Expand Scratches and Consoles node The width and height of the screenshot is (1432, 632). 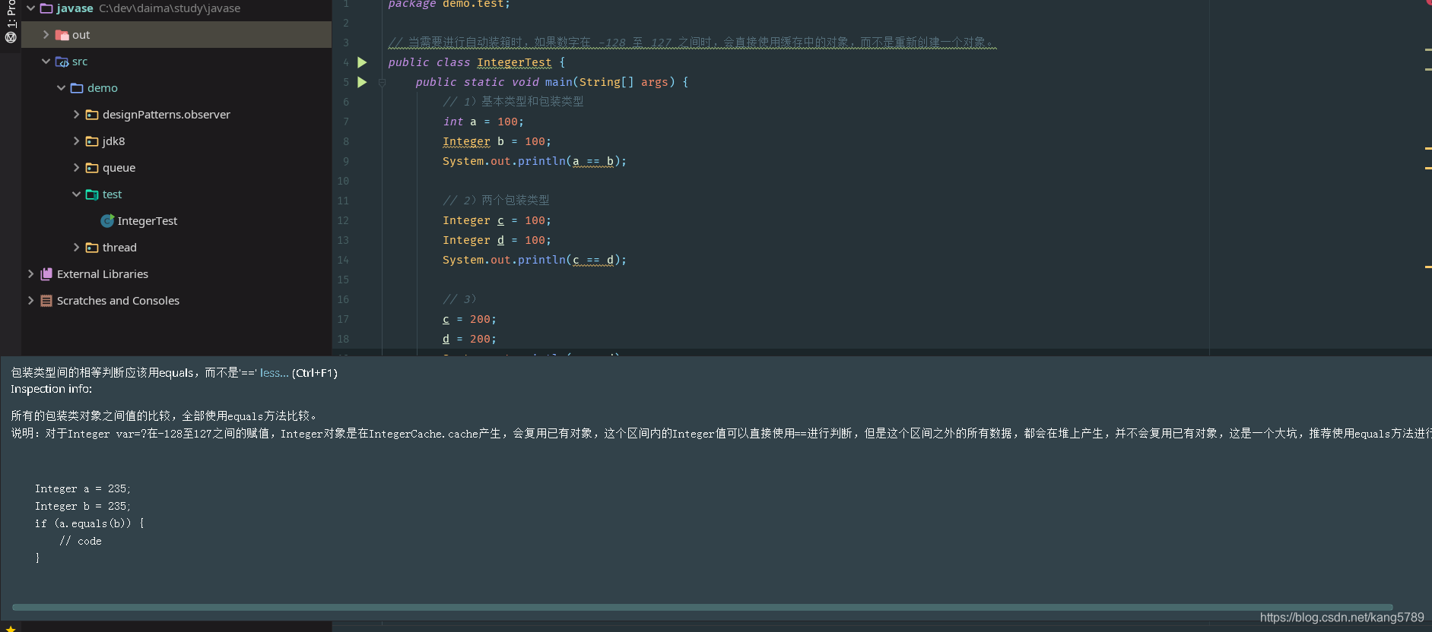point(30,301)
